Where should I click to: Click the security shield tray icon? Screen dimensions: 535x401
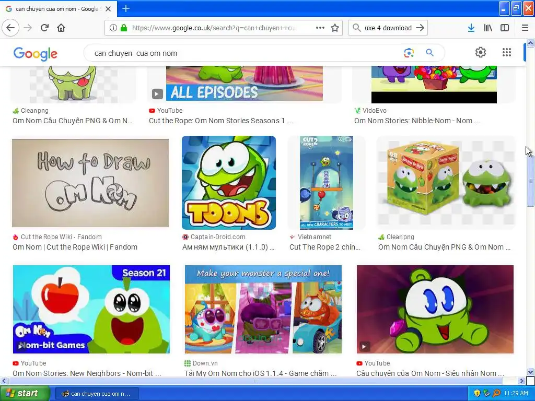(x=477, y=393)
